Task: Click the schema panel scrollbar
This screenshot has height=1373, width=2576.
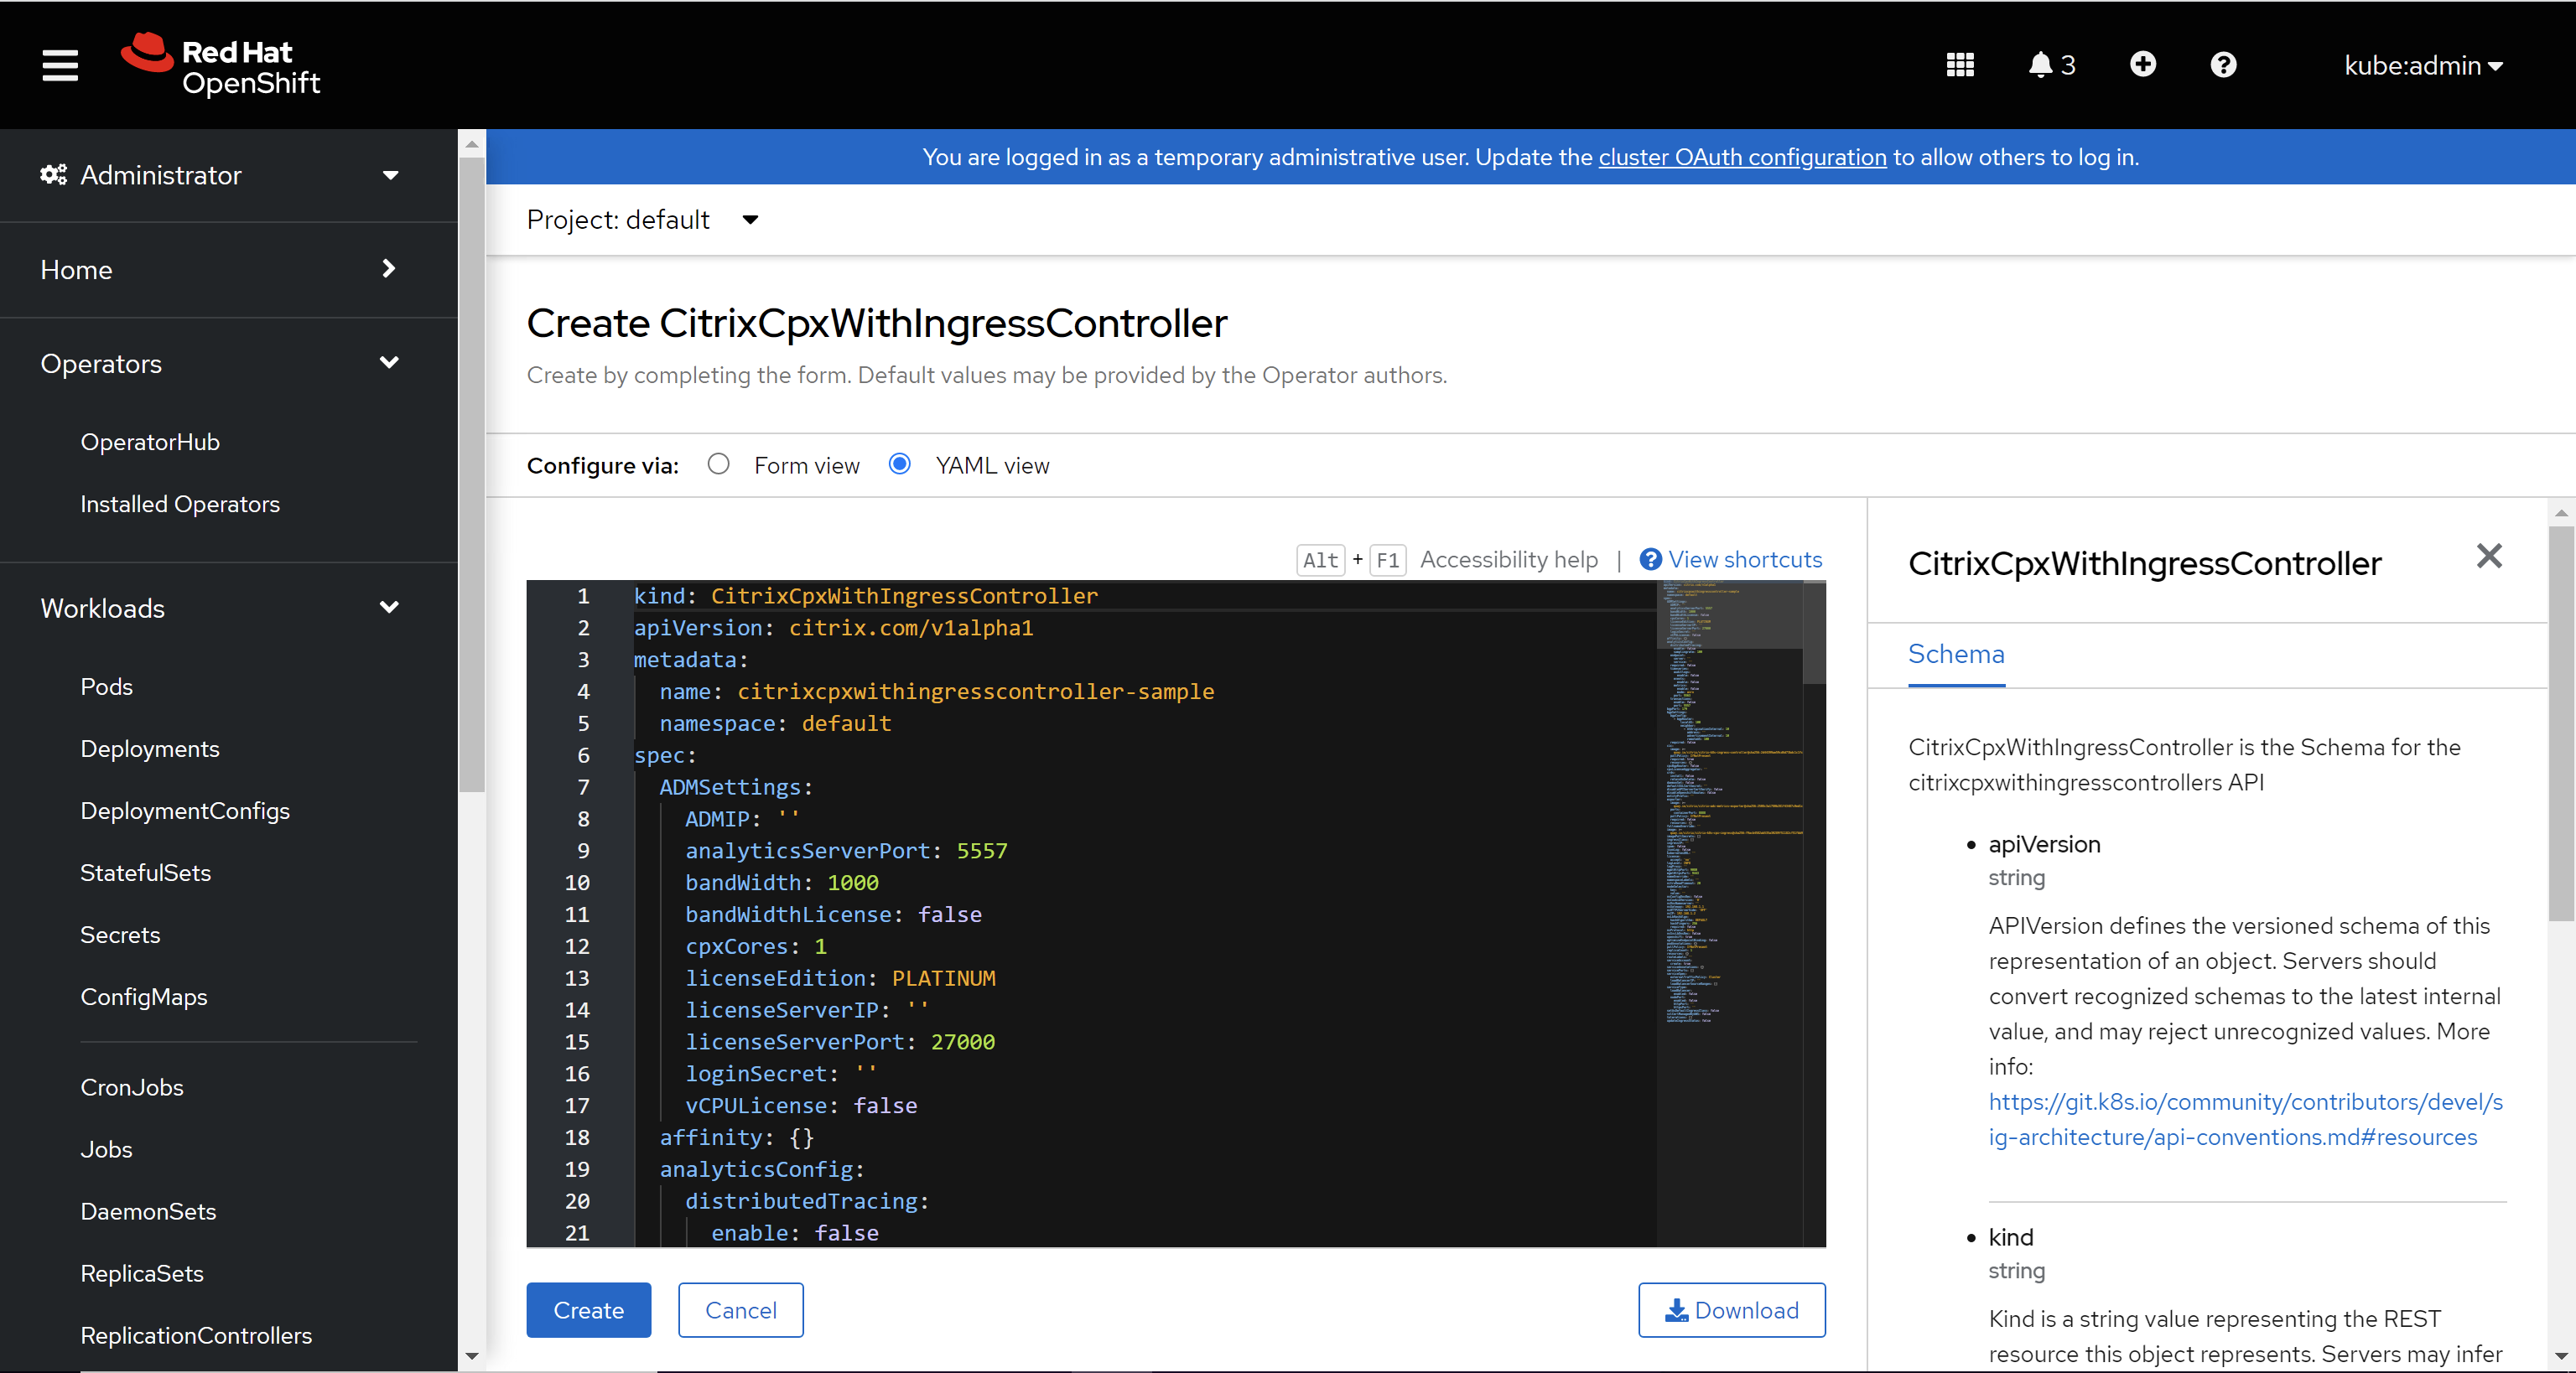Action: (2561, 723)
